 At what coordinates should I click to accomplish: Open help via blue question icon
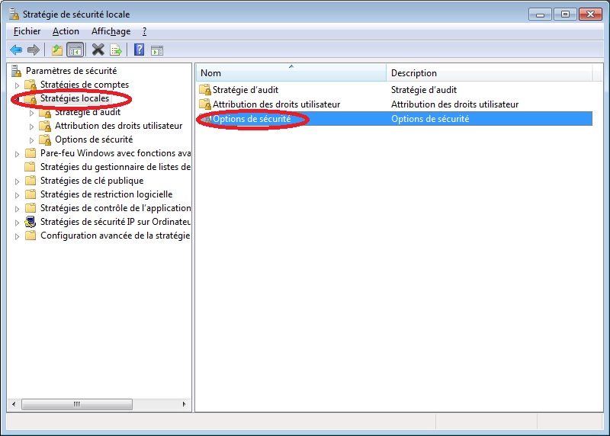(x=139, y=50)
